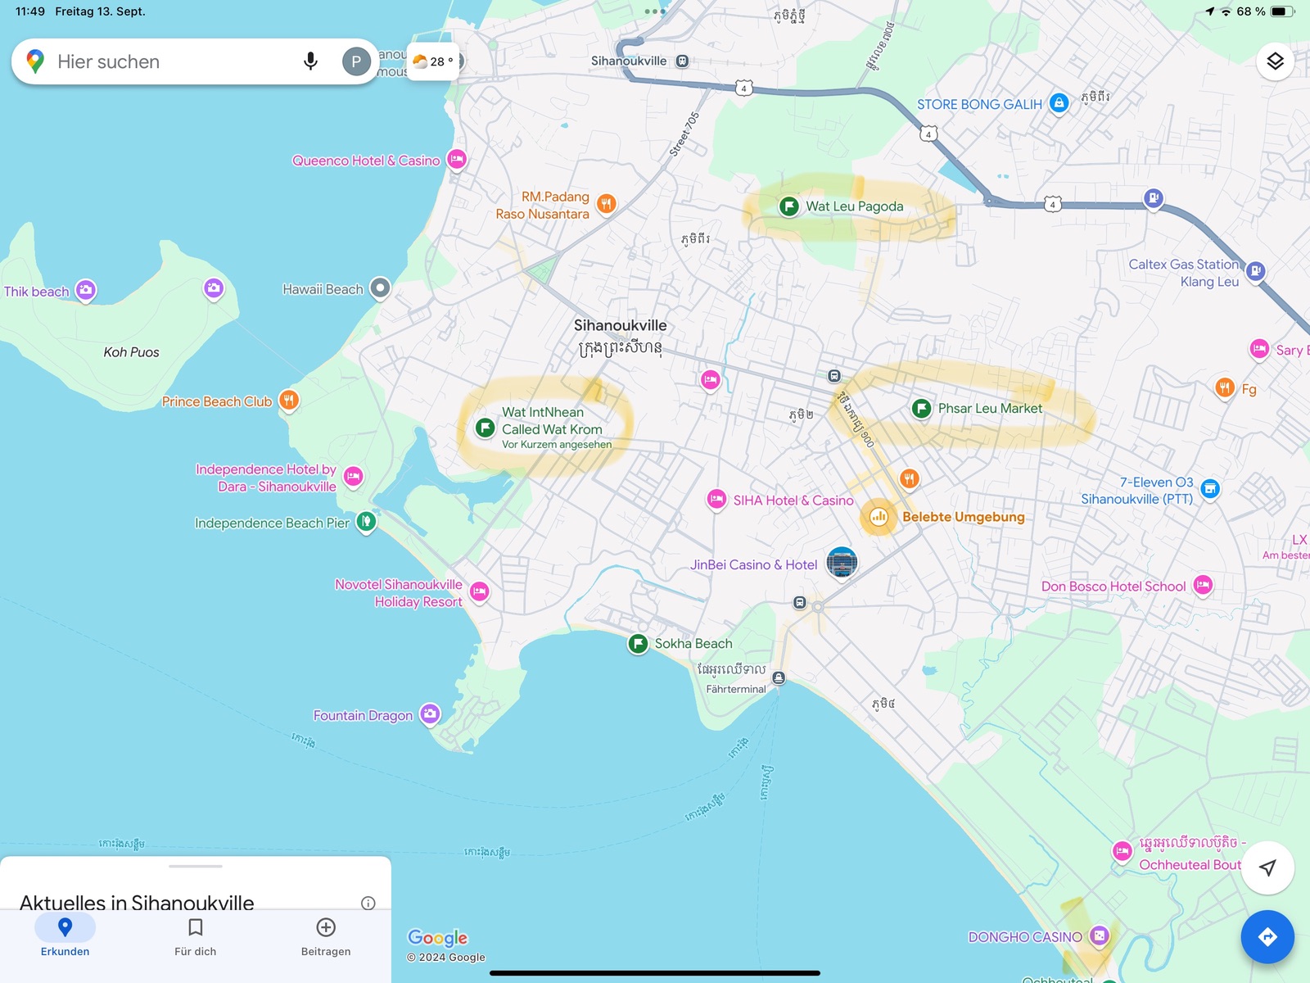The width and height of the screenshot is (1310, 983).
Task: Center map on my current location
Action: point(1267,867)
